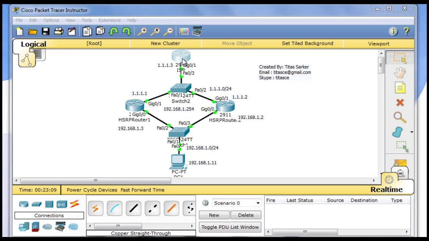Reset zoom with R magnifier
429x241 pixels.
(x=155, y=31)
